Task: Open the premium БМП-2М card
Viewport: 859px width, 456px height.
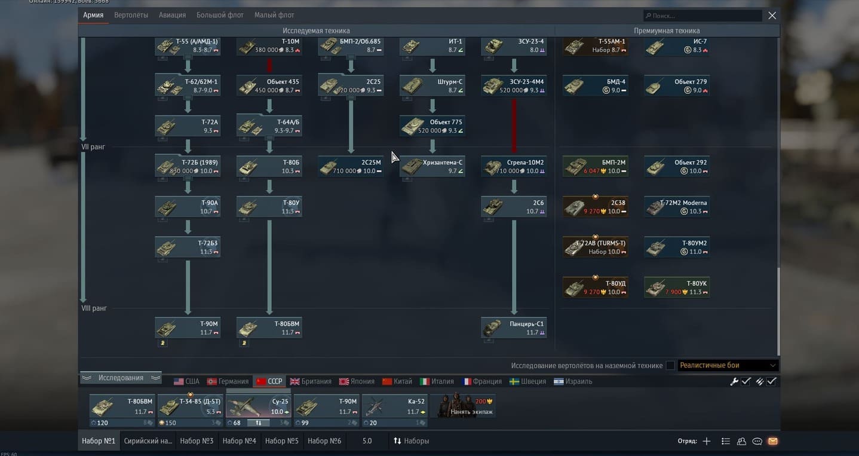Action: click(x=595, y=166)
